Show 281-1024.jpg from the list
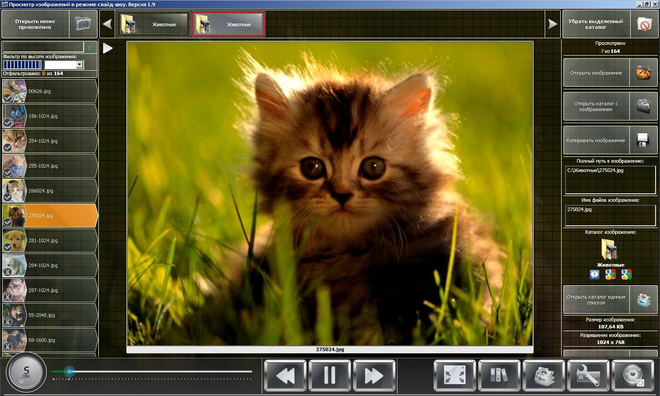This screenshot has height=396, width=660. point(50,240)
